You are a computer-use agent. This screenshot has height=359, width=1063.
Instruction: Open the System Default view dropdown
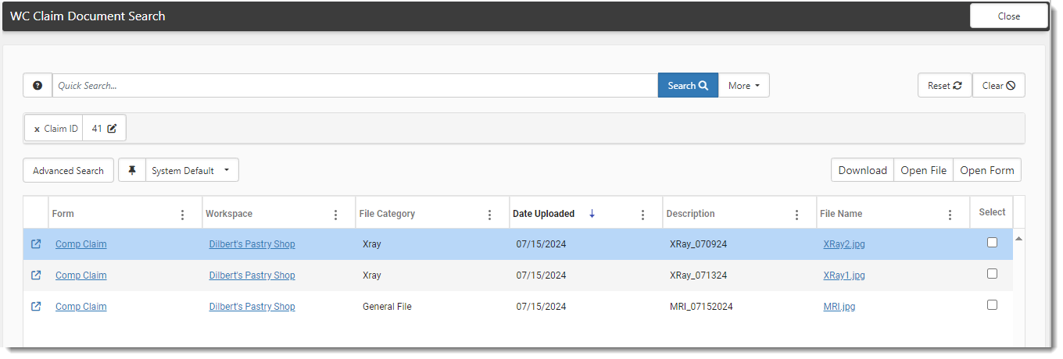[x=192, y=171]
